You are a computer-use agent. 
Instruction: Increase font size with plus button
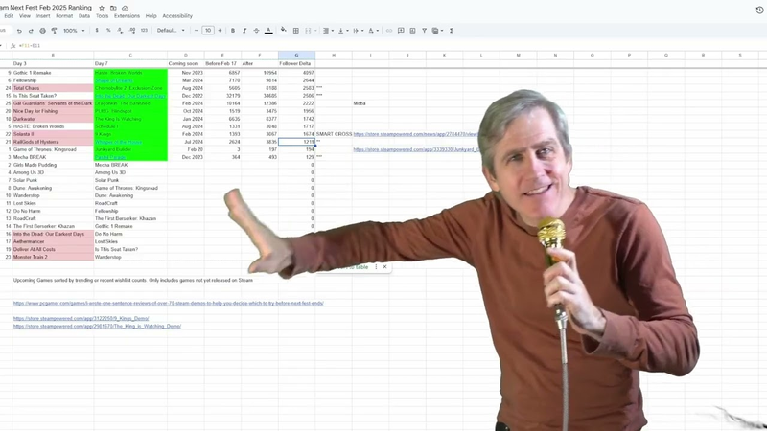(220, 31)
